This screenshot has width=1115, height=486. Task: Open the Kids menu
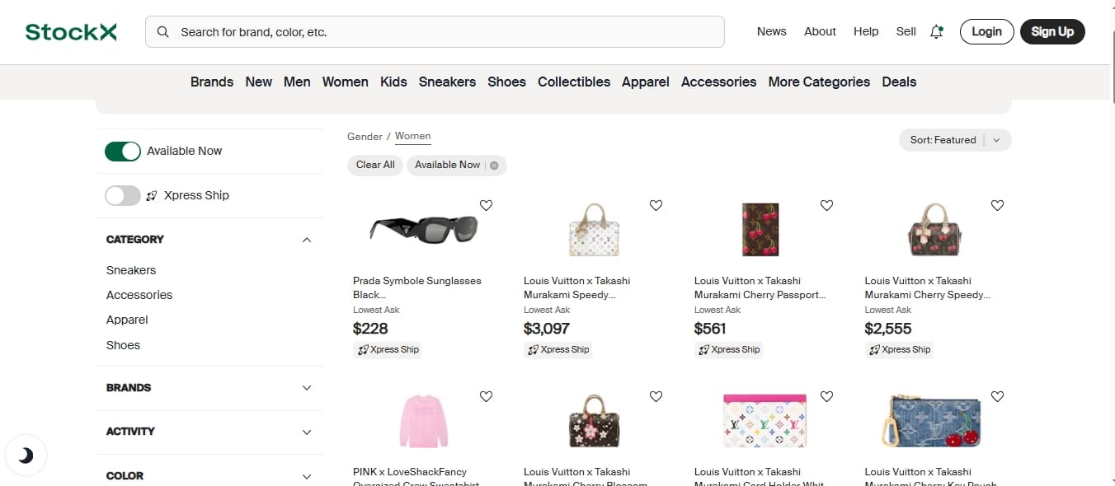pos(393,82)
